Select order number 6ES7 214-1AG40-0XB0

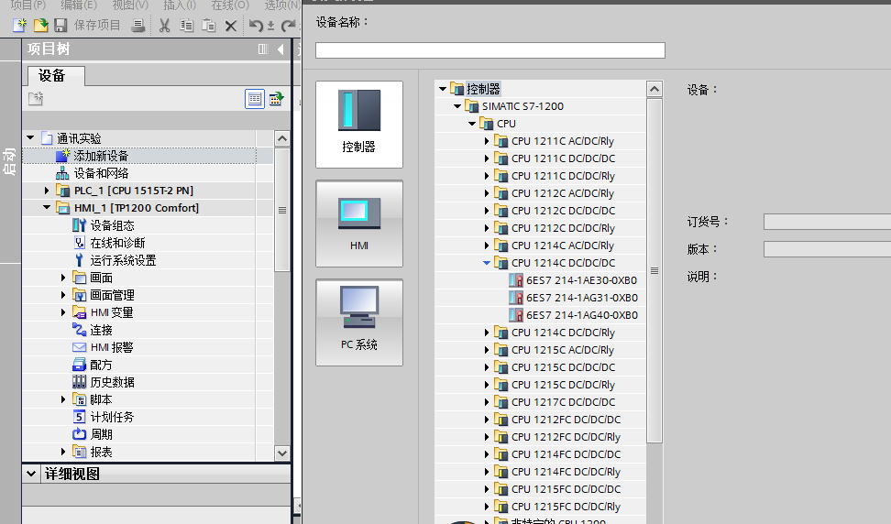tap(581, 315)
